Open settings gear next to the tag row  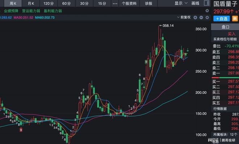pyautogui.click(x=207, y=10)
